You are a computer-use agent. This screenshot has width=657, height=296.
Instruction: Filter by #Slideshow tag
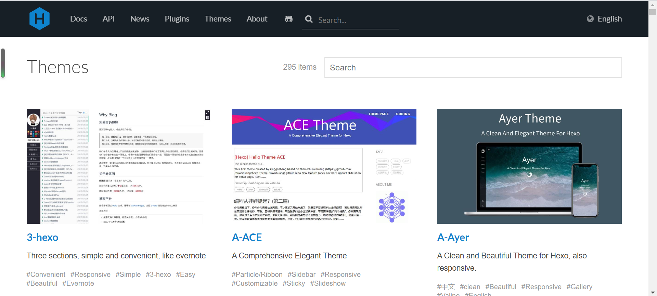point(328,283)
